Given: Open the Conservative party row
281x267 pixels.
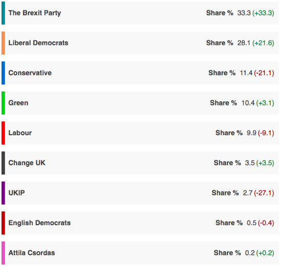Looking at the screenshot, I should point(140,73).
